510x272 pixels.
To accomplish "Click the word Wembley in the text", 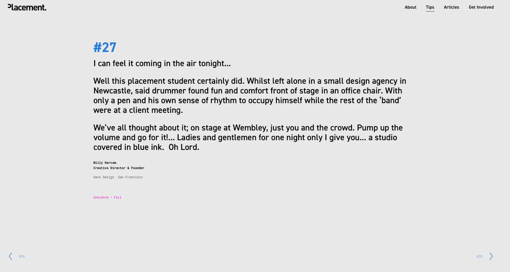I will (x=250, y=128).
